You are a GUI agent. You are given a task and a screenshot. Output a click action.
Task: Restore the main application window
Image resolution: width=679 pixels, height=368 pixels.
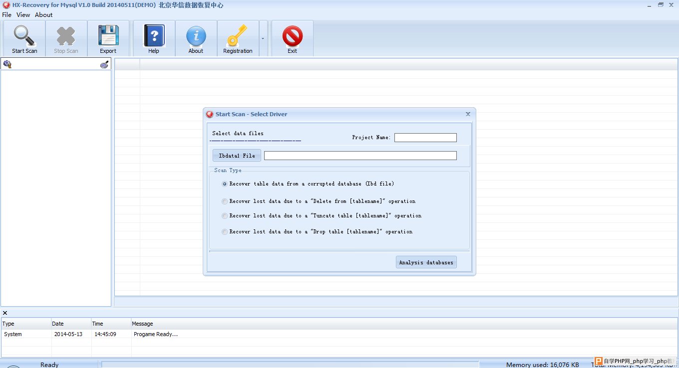click(661, 4)
